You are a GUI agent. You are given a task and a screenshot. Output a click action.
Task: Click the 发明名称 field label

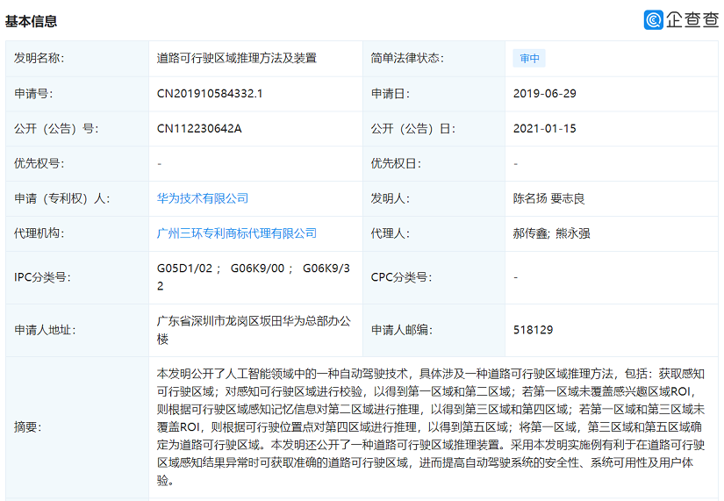(39, 58)
